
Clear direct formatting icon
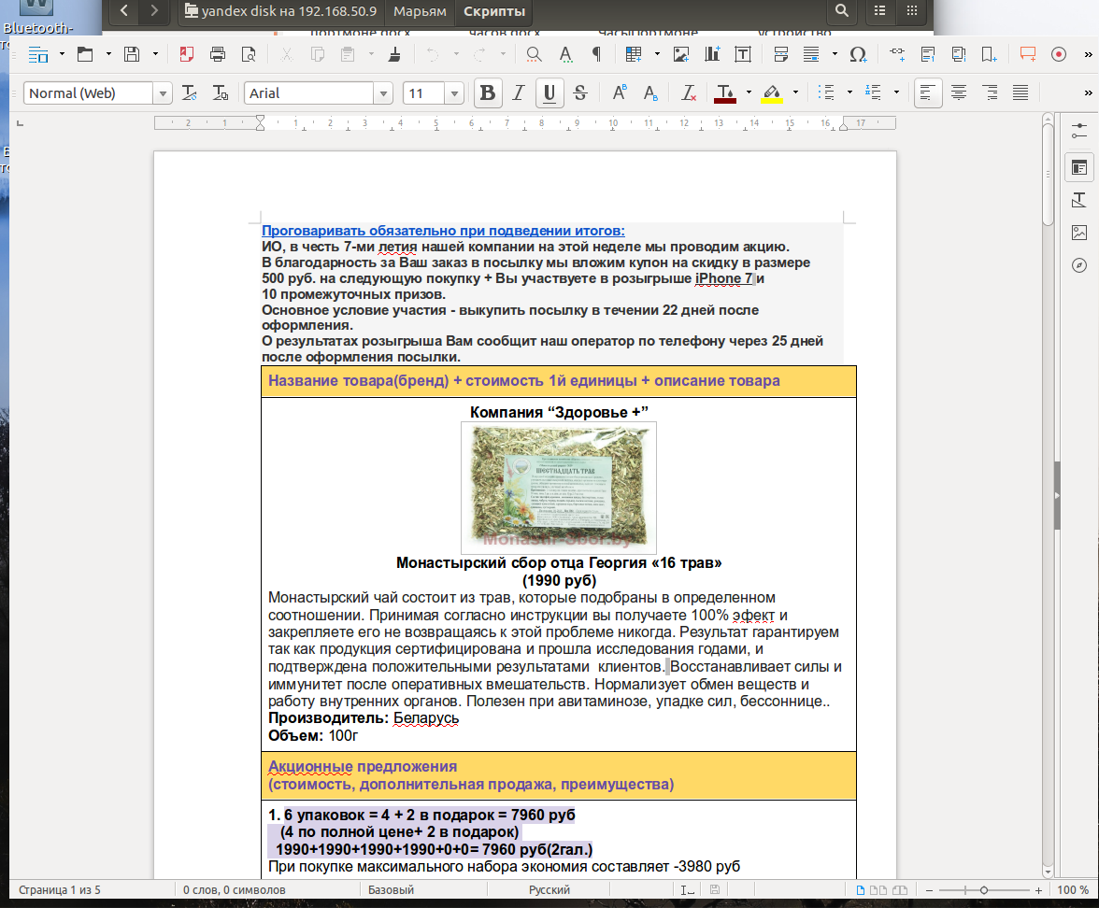click(x=689, y=92)
